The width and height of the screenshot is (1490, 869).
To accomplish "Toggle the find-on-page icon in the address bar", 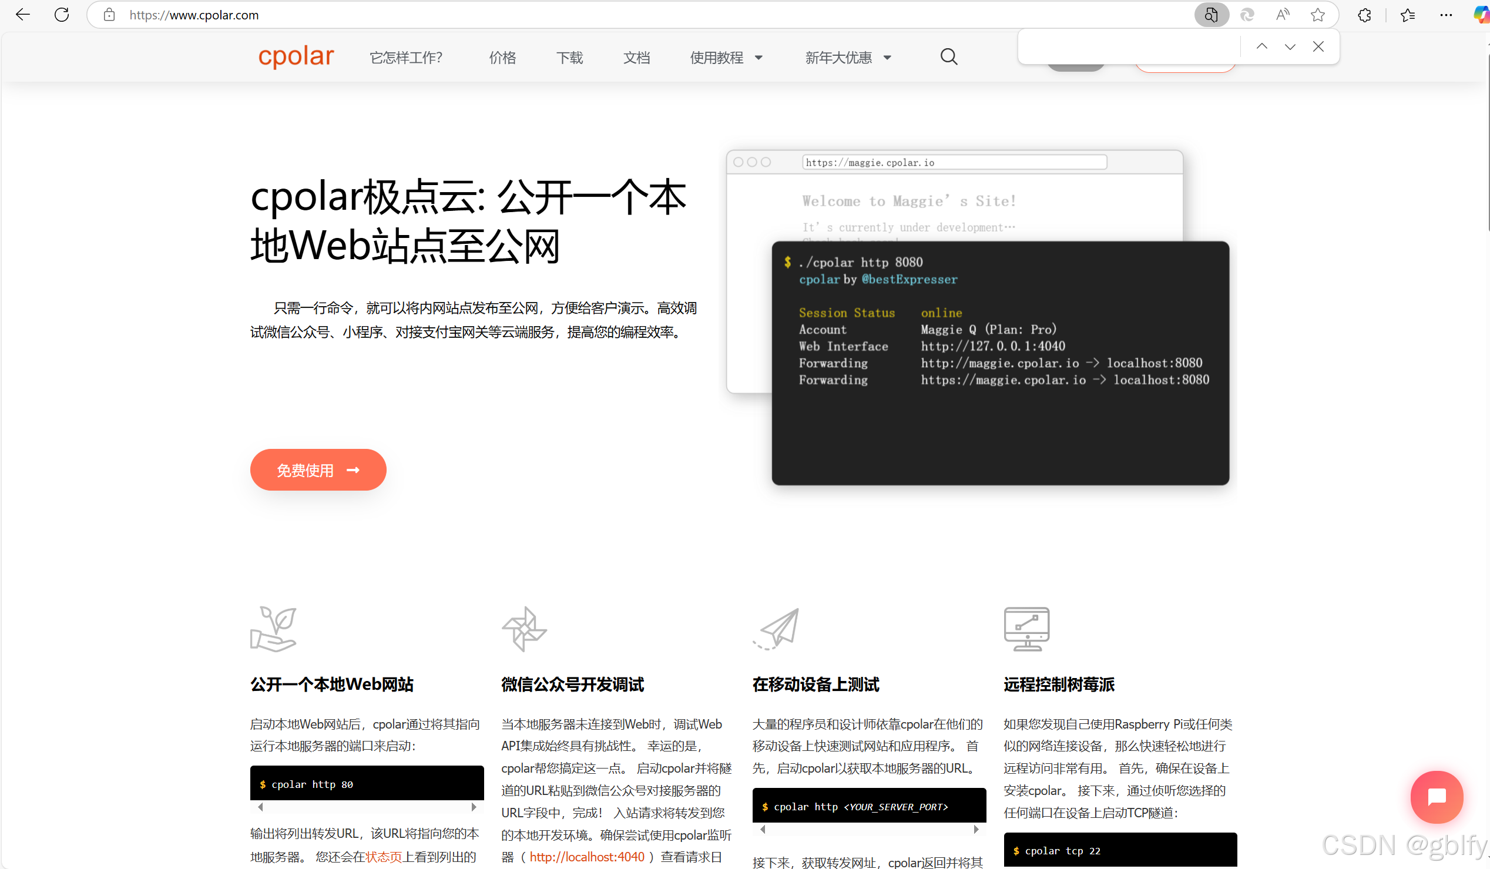I will pyautogui.click(x=1211, y=15).
